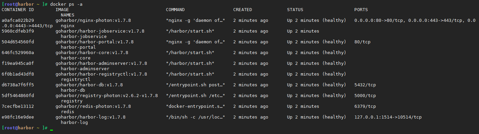Image resolution: width=479 pixels, height=134 pixels.
Task: Select the harbor-log container name
Action: [74, 123]
